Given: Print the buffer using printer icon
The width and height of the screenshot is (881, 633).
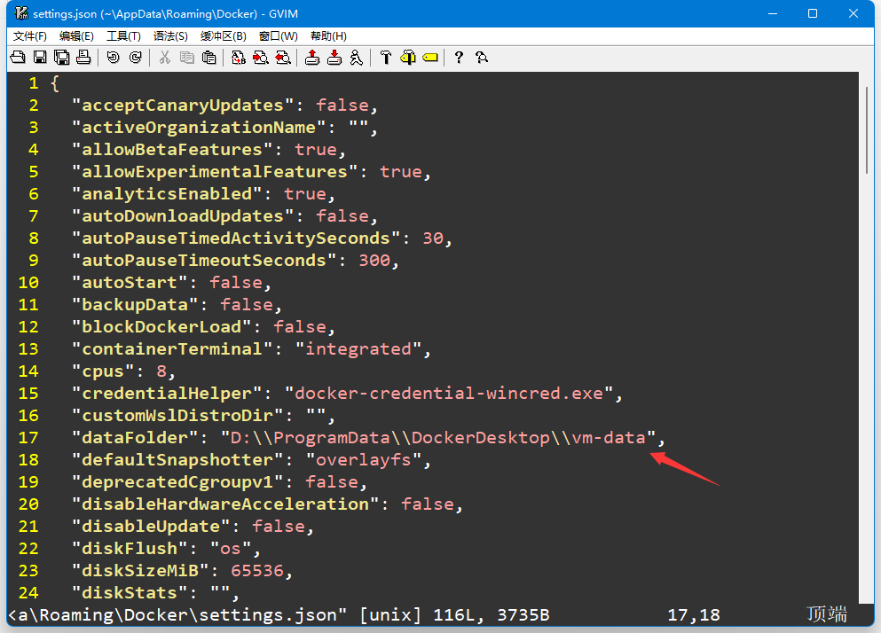Looking at the screenshot, I should 83,58.
